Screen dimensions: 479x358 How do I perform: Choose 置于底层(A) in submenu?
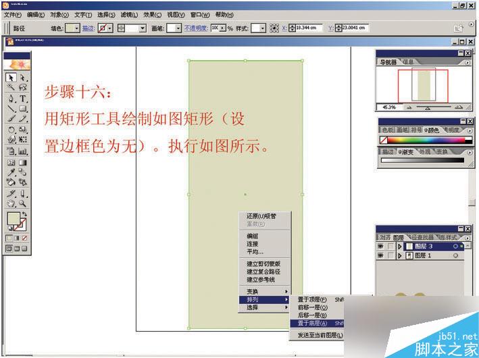(317, 323)
